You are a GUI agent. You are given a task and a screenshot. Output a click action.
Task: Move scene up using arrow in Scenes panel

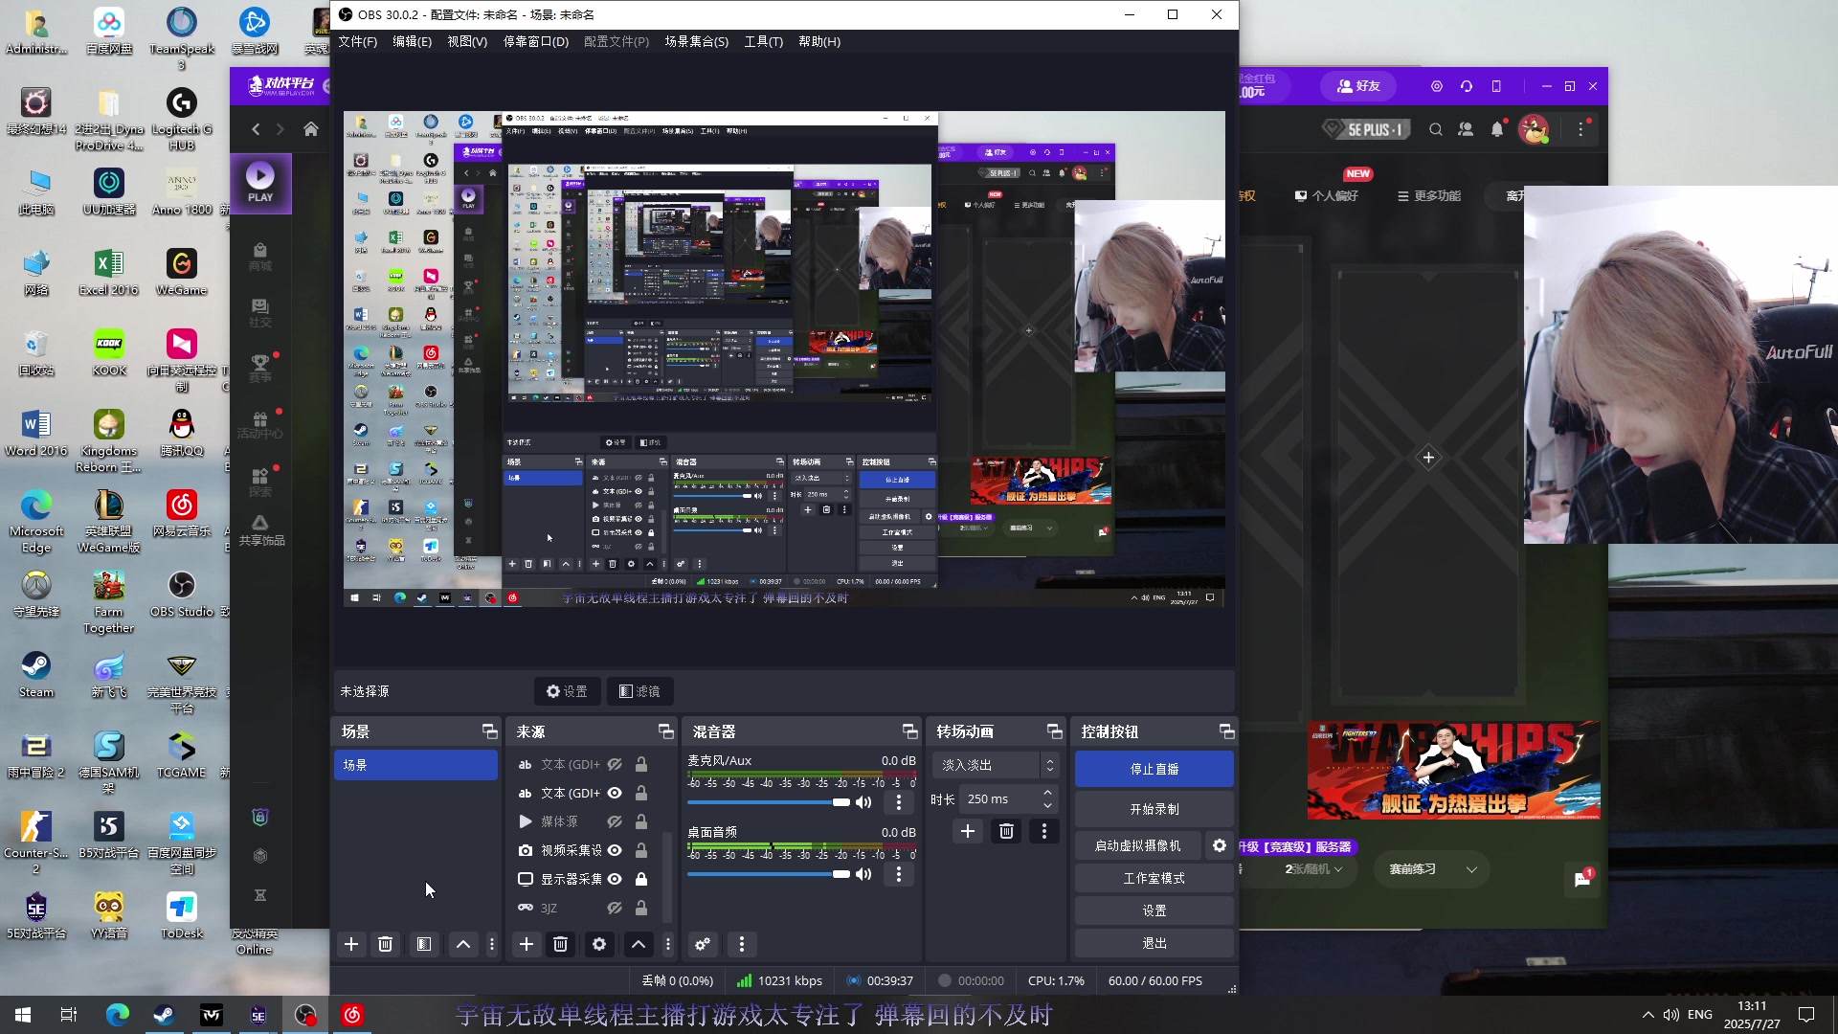click(x=463, y=944)
